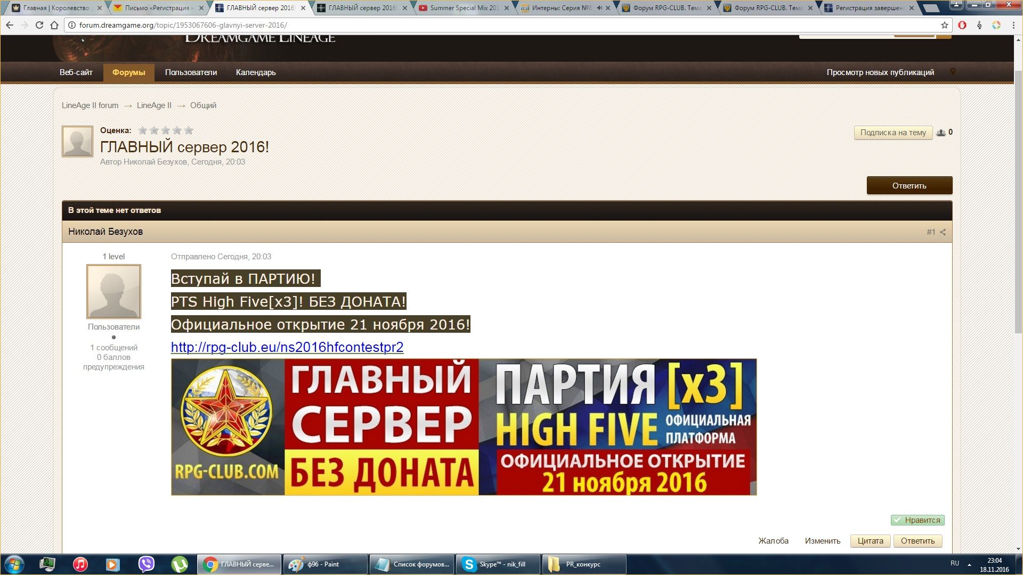Screen dimensions: 1023x575
Task: Show hidden tray icons arrow
Action: click(x=969, y=564)
